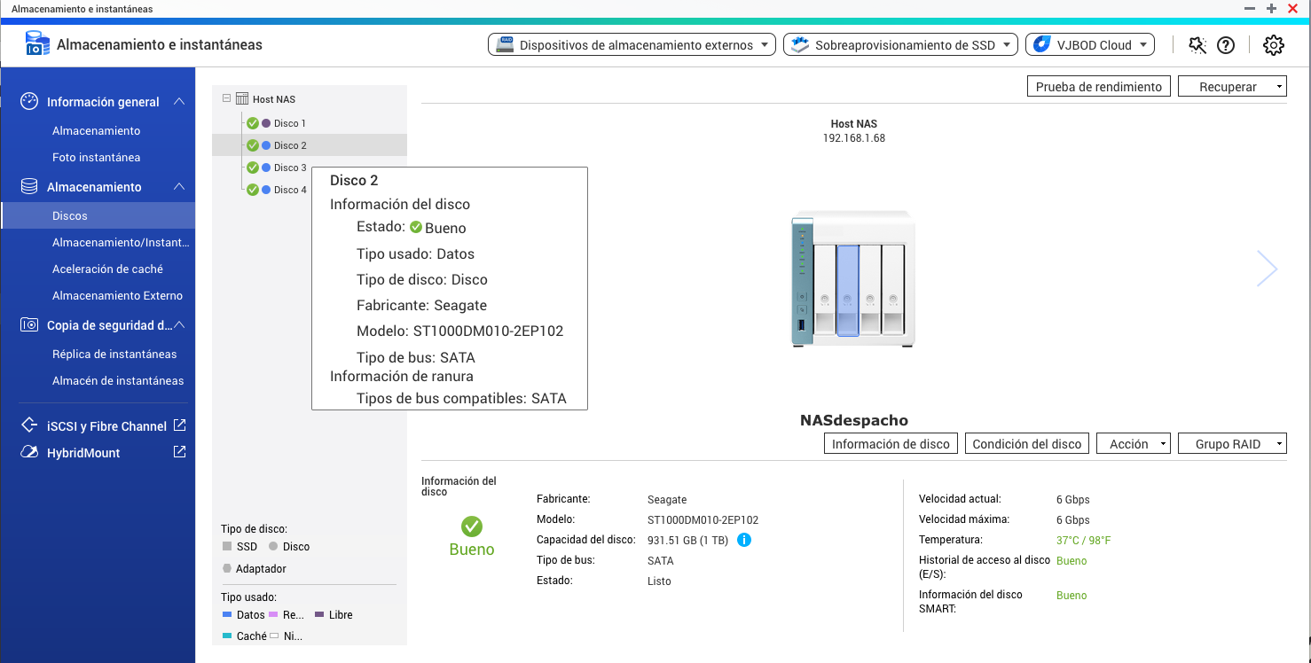
Task: Click the Prueba de rendimiento button
Action: click(x=1098, y=87)
